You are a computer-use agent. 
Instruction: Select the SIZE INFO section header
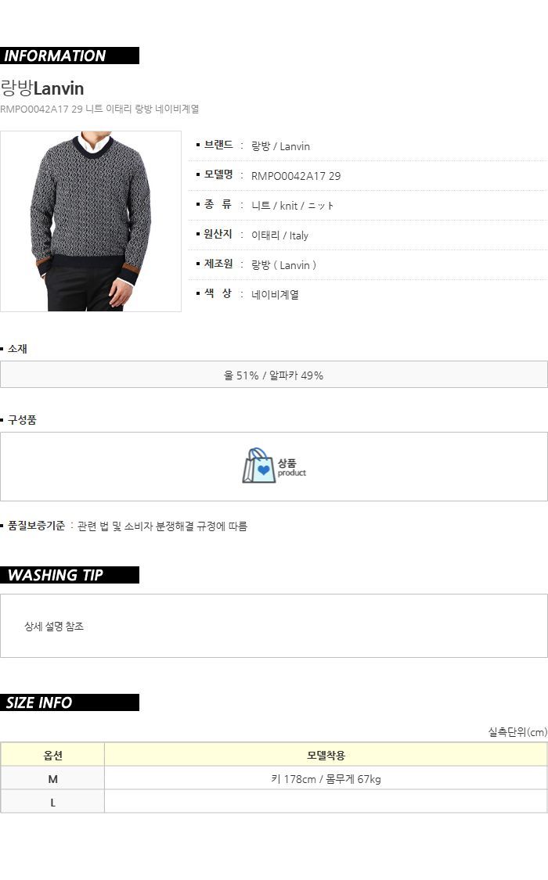(70, 702)
